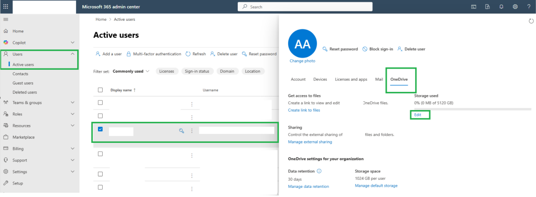This screenshot has height=197, width=536.
Task: Open the Commonly used filter set dropdown
Action: [x=131, y=71]
